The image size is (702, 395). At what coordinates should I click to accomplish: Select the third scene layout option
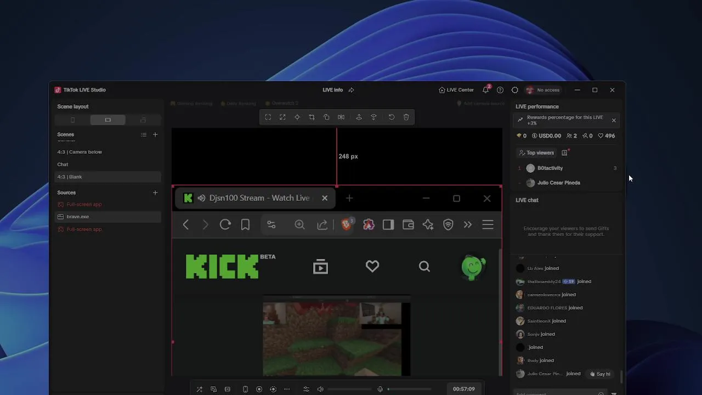coord(143,120)
